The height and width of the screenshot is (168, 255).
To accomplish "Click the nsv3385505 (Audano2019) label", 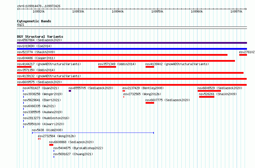I will point(43,112).
